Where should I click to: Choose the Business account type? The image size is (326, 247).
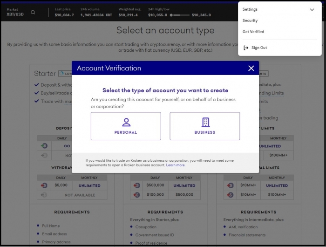[x=205, y=126]
